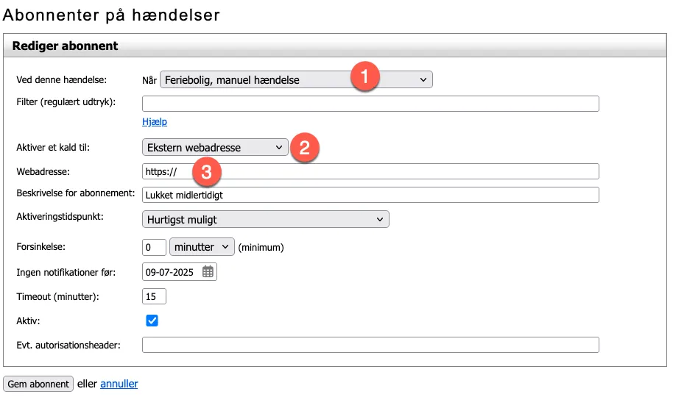Screen dimensions: 673x397
Task: Edit the Lukket midlertidigt description field
Action: click(370, 195)
